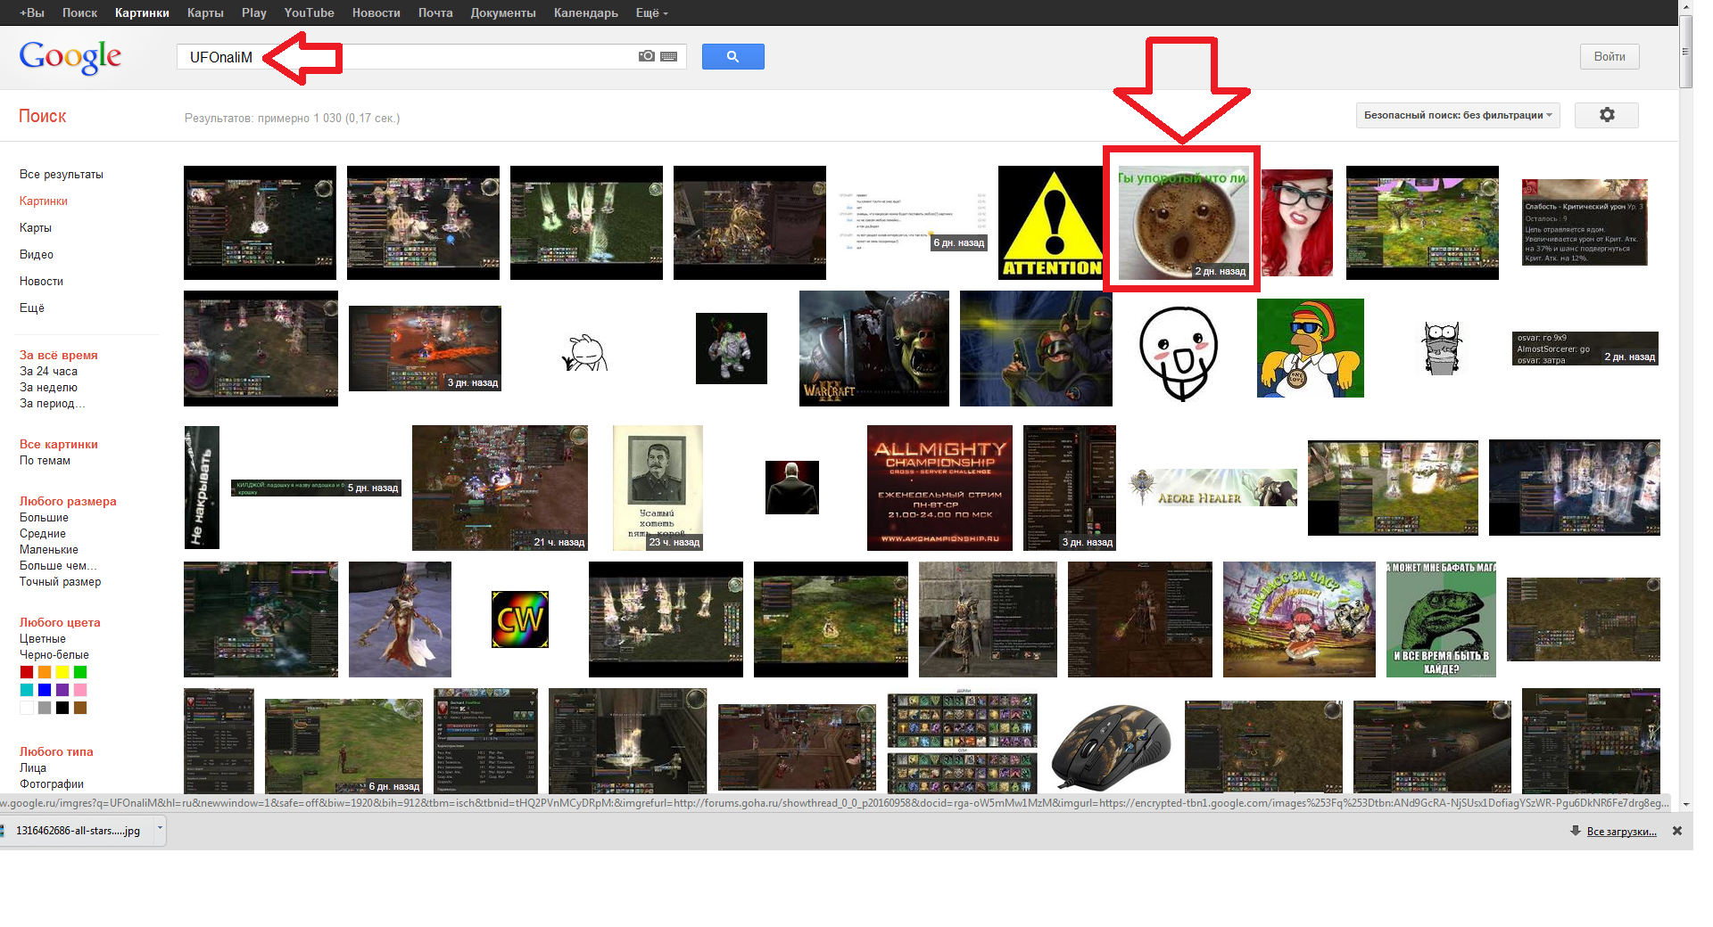Filter results by За неделю

click(x=48, y=388)
